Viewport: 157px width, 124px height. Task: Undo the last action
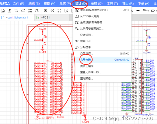tap(16, 10)
